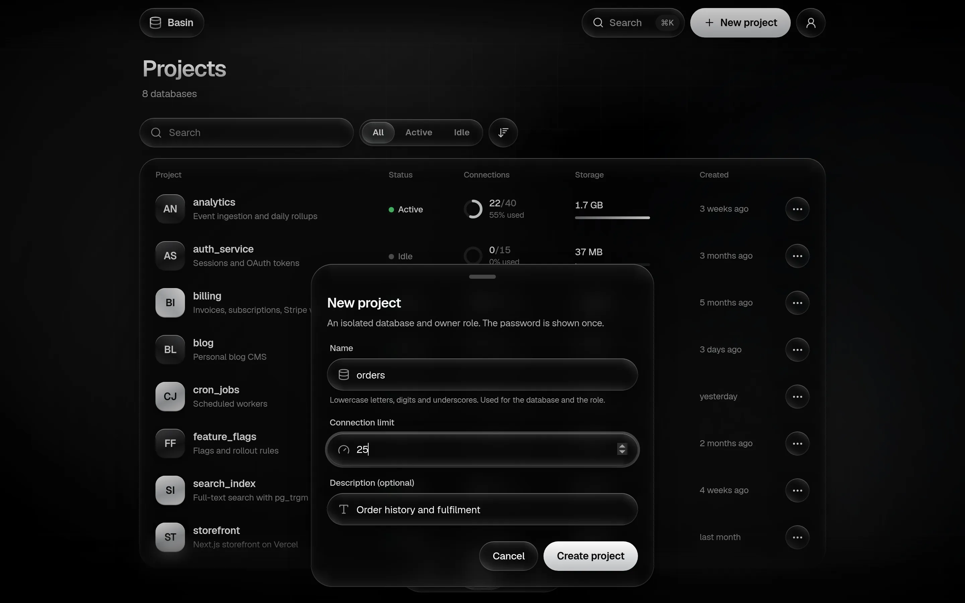Click the 1.7 GB storage value
This screenshot has height=603, width=965.
coord(589,205)
